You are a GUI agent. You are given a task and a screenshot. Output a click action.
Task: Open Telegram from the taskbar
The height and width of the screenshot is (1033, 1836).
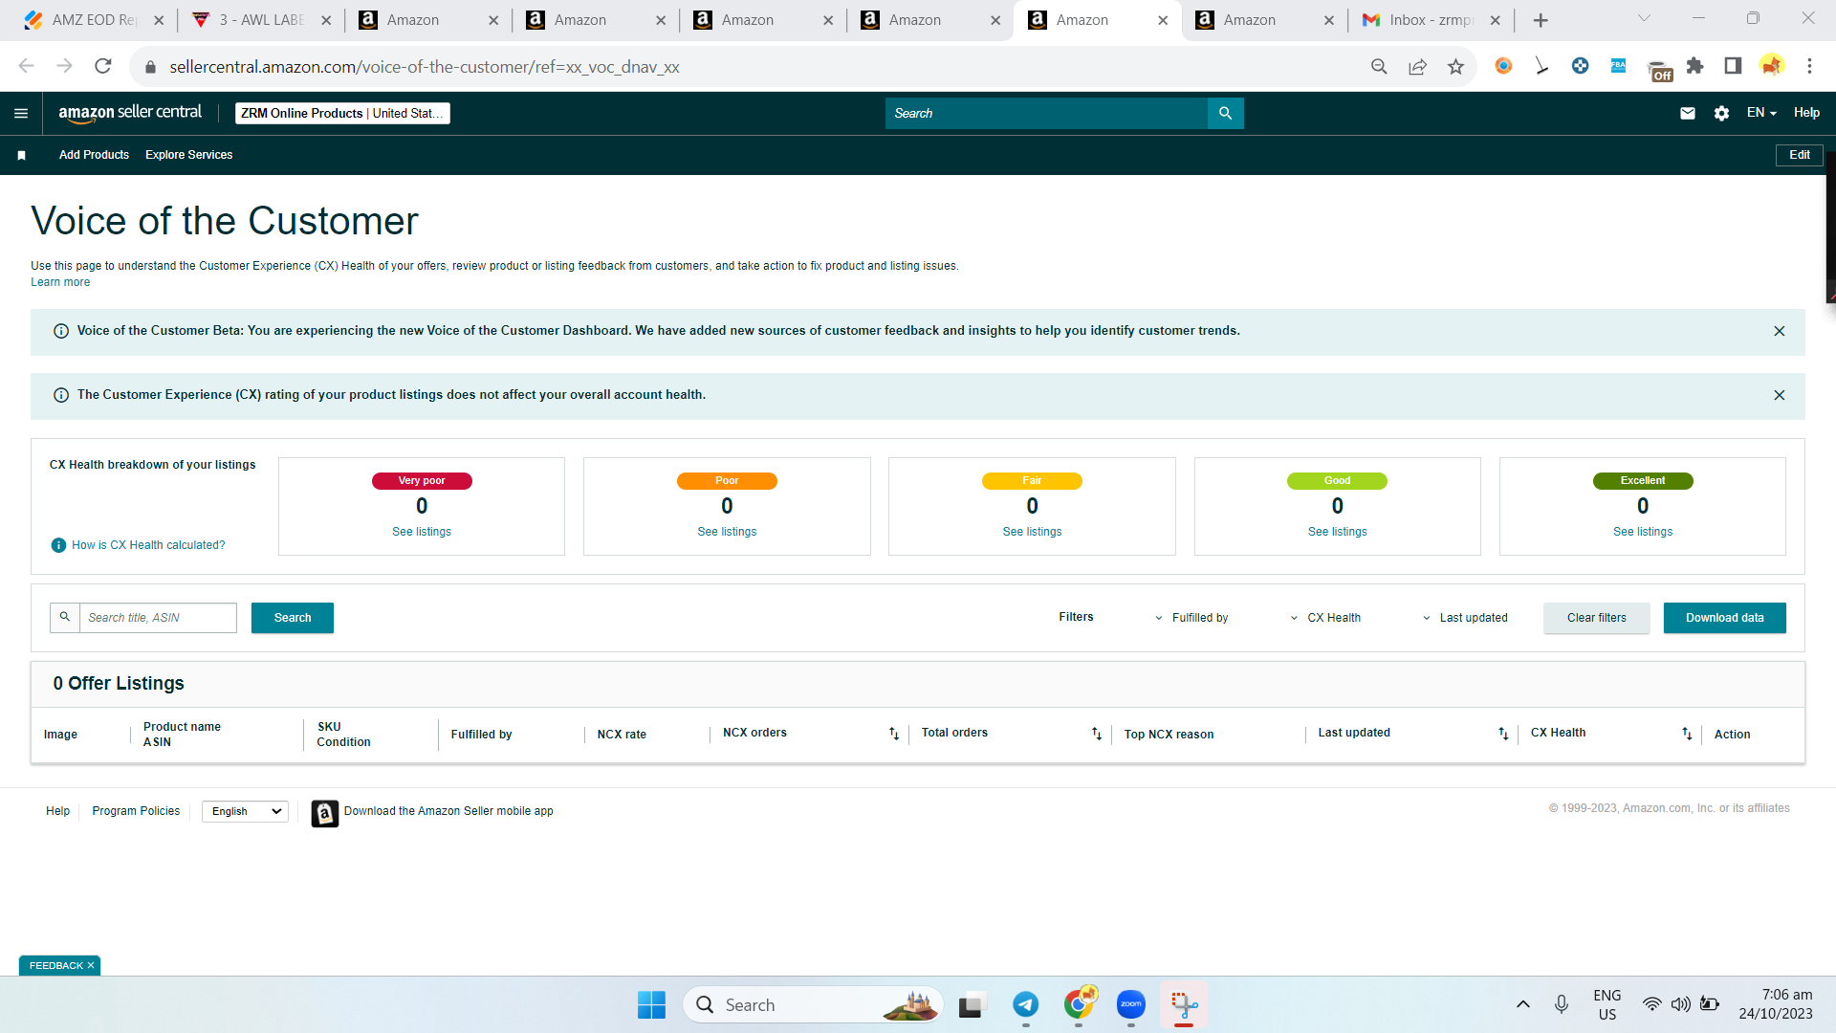1025,1004
